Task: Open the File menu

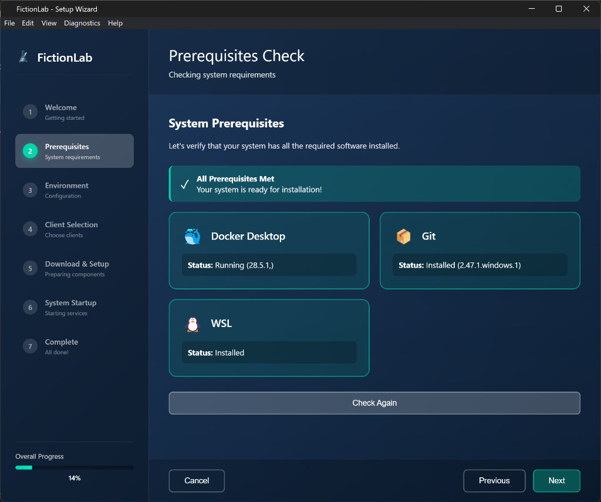Action: pyautogui.click(x=9, y=23)
